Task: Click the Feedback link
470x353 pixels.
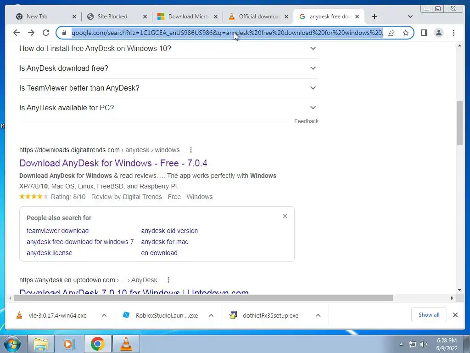Action: pos(306,121)
